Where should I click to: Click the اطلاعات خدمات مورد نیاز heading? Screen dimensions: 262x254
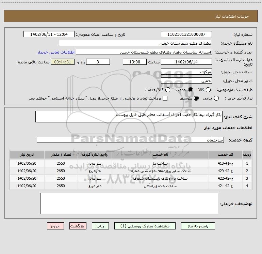(x=228, y=128)
